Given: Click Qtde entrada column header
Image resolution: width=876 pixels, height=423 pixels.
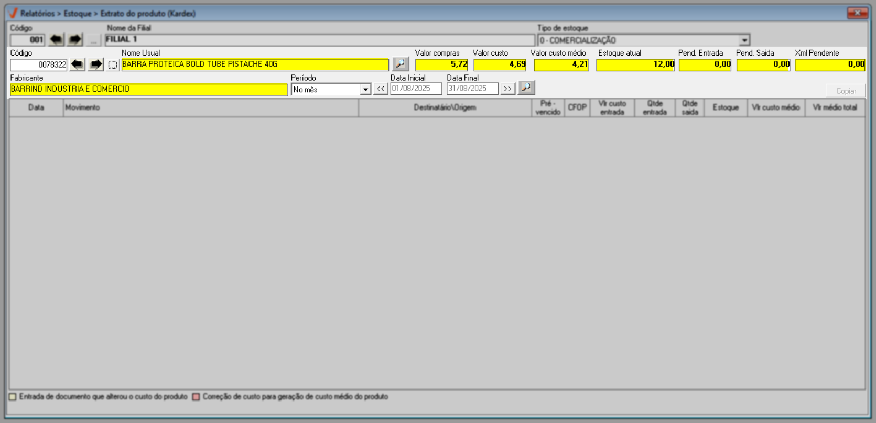Looking at the screenshot, I should 655,107.
